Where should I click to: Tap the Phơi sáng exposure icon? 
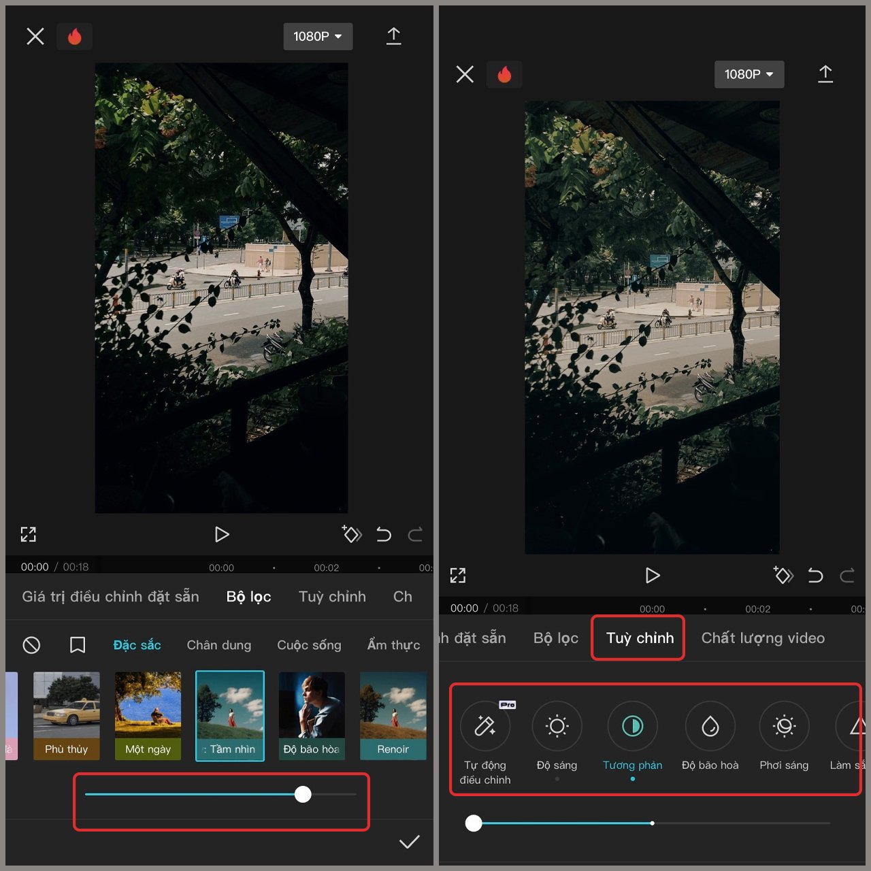point(784,727)
